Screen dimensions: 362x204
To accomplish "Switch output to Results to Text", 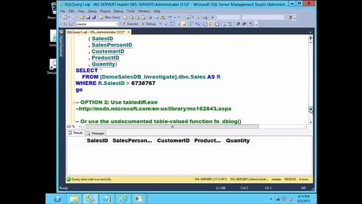I will pyautogui.click(x=205, y=24).
